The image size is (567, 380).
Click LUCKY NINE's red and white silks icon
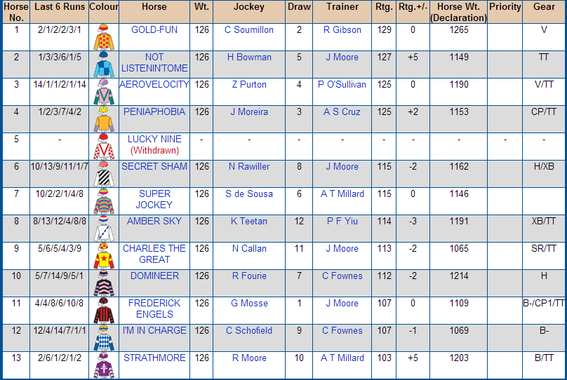click(x=104, y=147)
